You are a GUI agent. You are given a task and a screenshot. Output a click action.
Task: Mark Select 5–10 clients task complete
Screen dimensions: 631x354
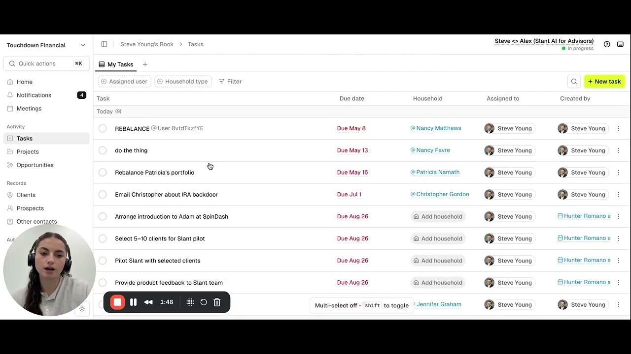pyautogui.click(x=103, y=238)
